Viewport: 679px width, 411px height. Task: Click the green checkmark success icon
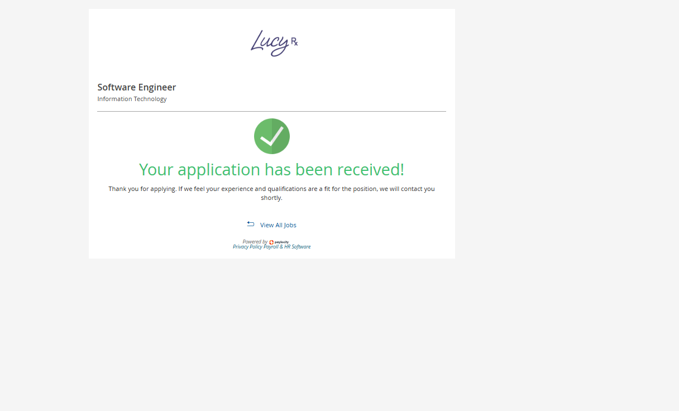click(272, 136)
